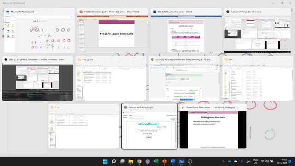
Task: Click the folder icon beside 'live' title
Action: tap(226, 59)
